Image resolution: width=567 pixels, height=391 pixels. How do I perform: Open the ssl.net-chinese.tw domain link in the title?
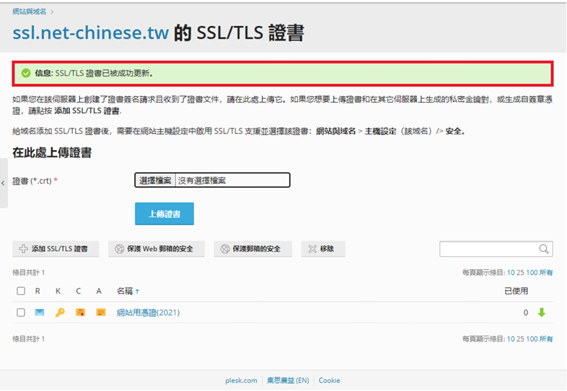click(x=90, y=32)
